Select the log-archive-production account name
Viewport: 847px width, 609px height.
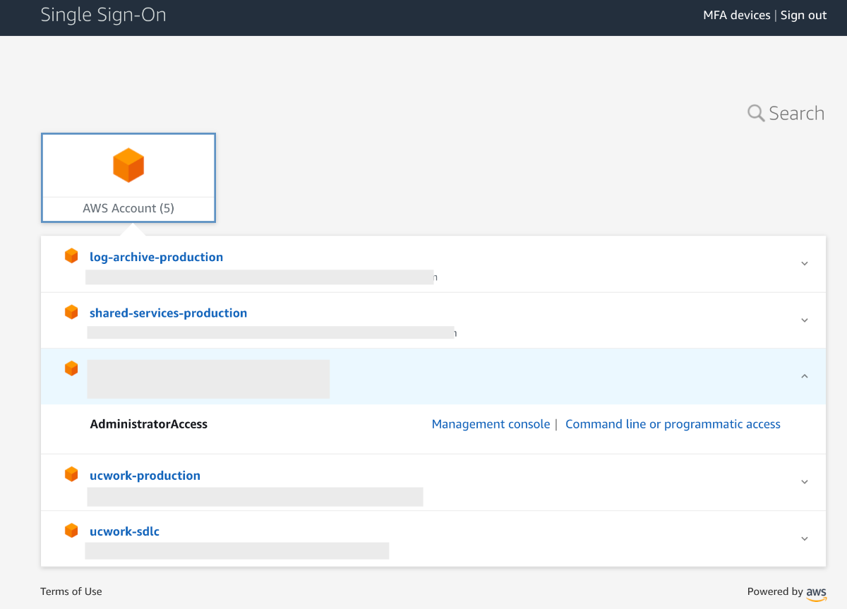click(x=156, y=257)
